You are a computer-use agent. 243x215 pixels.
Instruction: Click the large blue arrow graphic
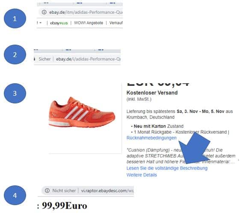point(196,150)
